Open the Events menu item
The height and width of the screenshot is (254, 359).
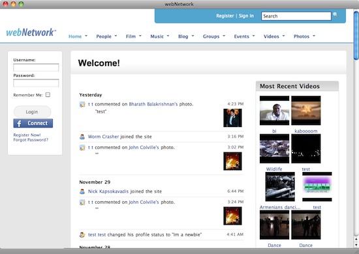tap(242, 36)
